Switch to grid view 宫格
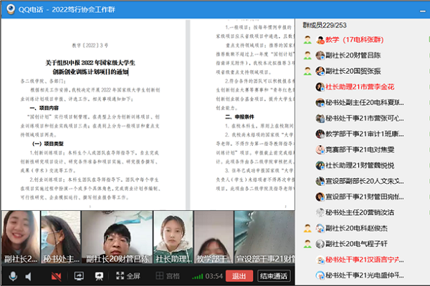 165,276
